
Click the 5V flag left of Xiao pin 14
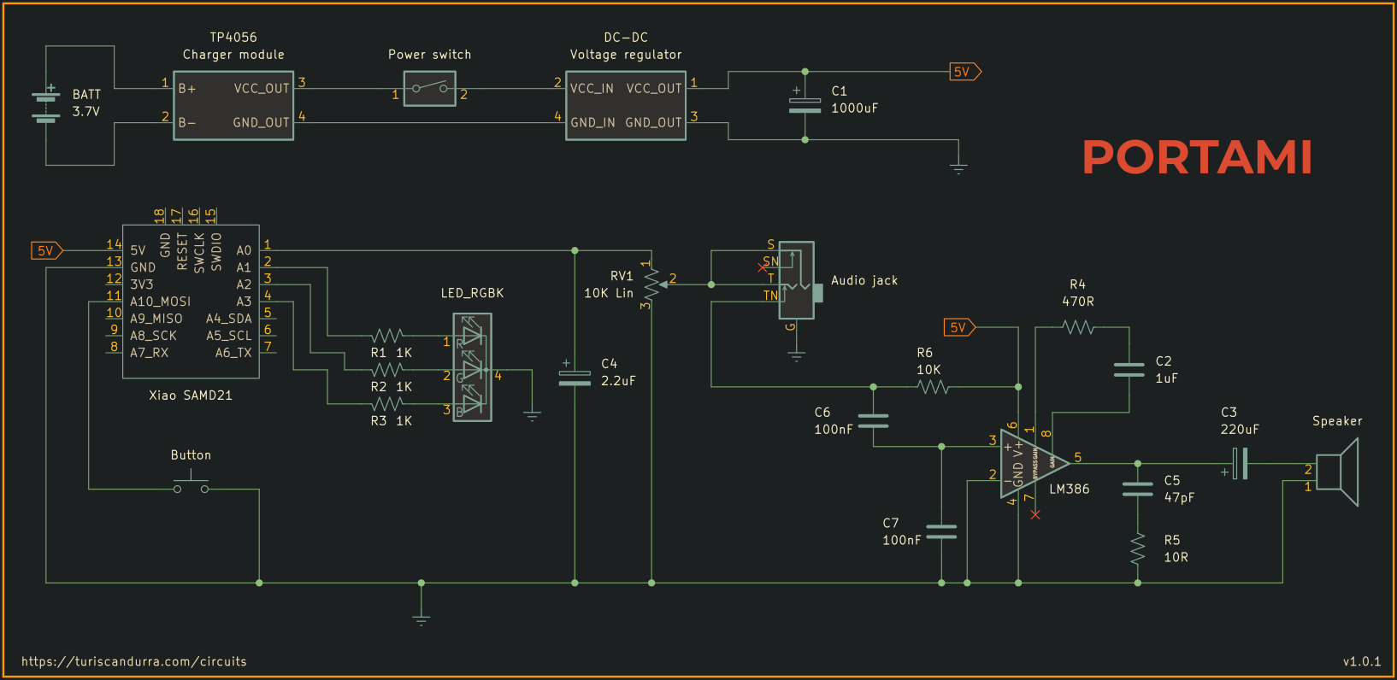pos(48,250)
